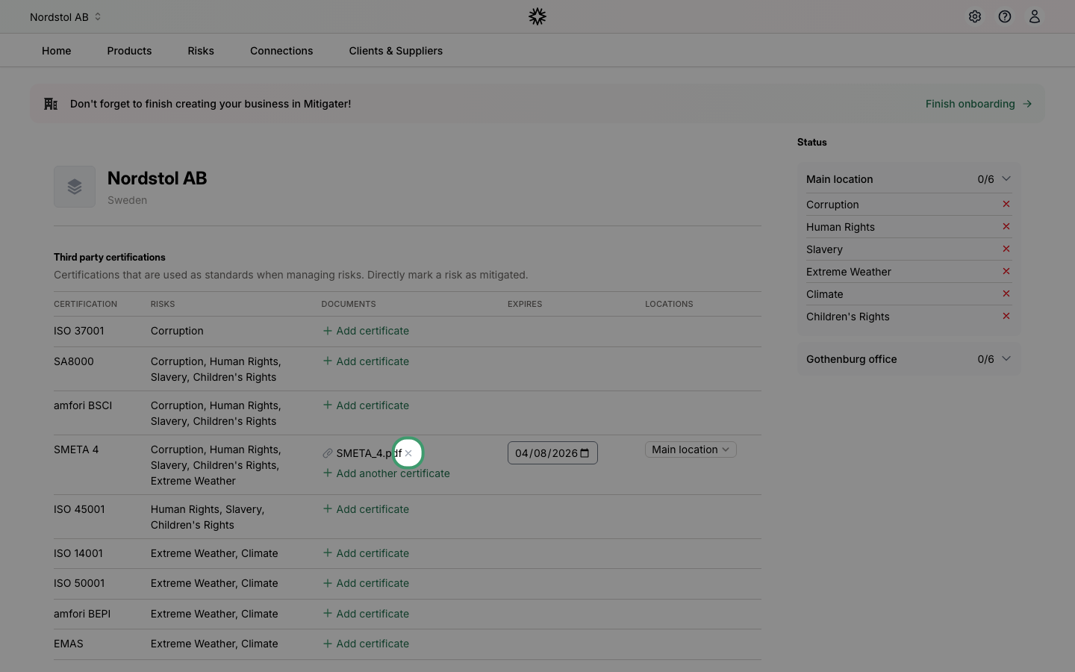
Task: Click the Nordstol AB company logo placeholder
Action: 75,187
